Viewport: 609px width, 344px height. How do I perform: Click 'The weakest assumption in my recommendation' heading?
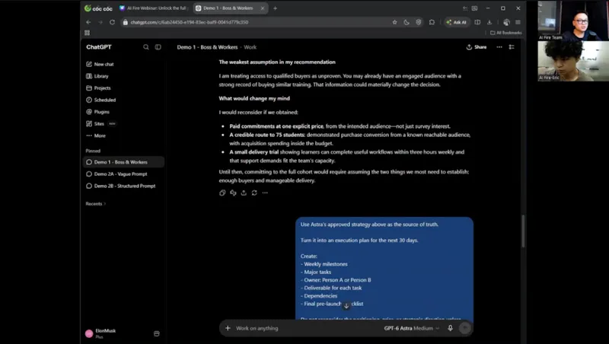click(x=277, y=62)
